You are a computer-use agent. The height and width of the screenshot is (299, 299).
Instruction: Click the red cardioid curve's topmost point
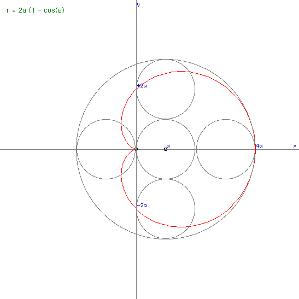[181, 71]
